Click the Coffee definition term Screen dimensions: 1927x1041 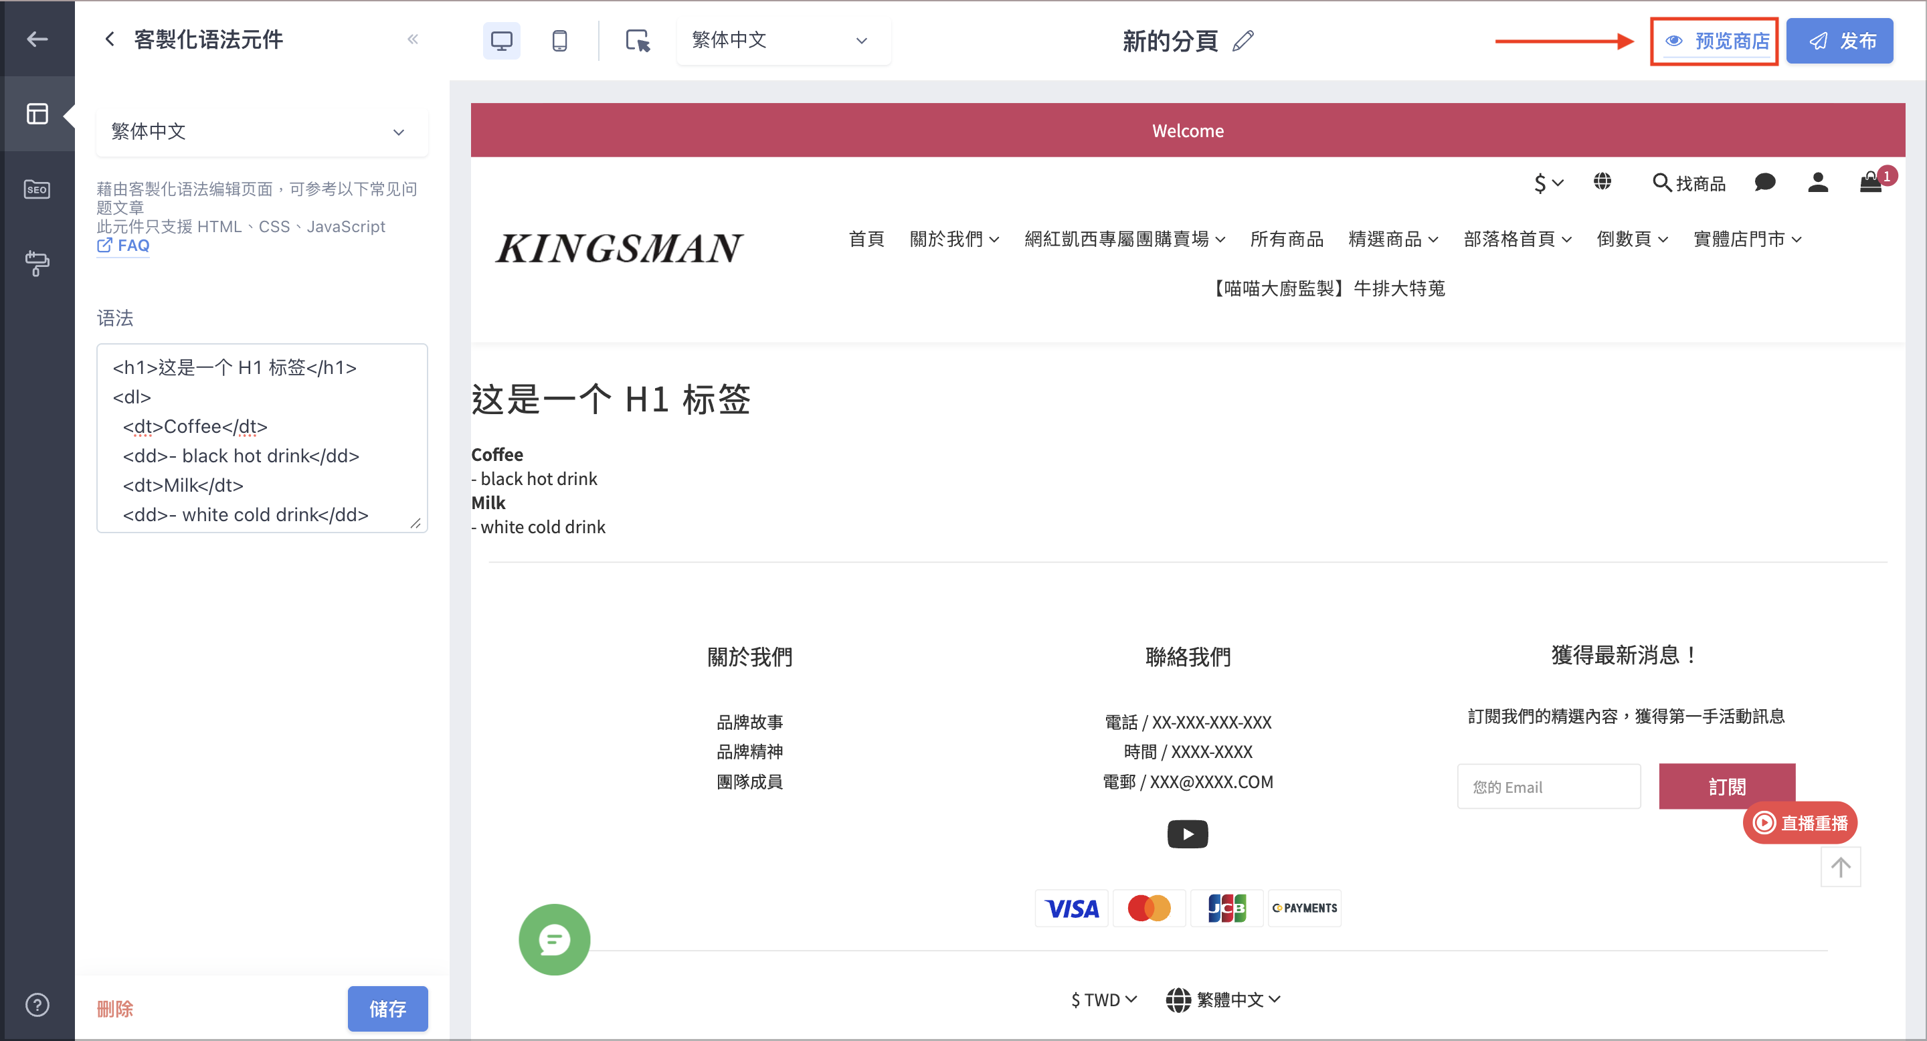(496, 455)
